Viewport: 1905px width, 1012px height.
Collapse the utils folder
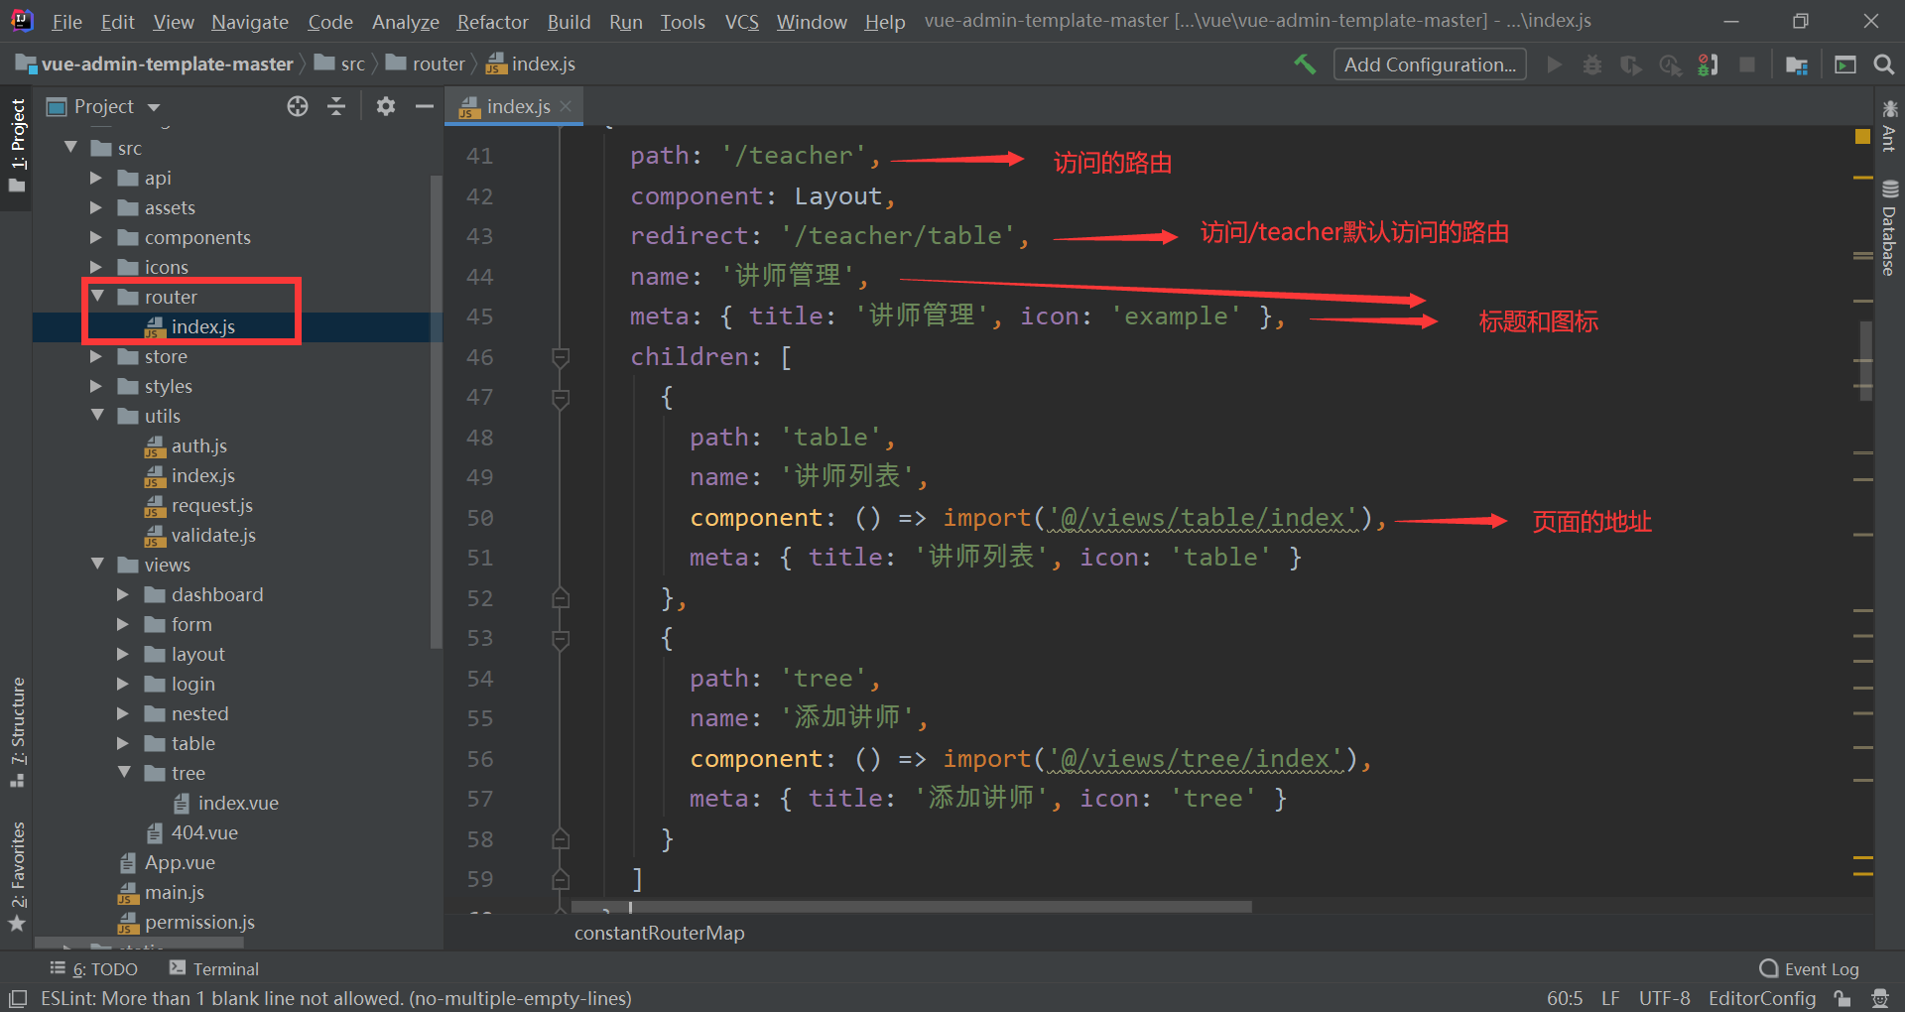coord(98,415)
